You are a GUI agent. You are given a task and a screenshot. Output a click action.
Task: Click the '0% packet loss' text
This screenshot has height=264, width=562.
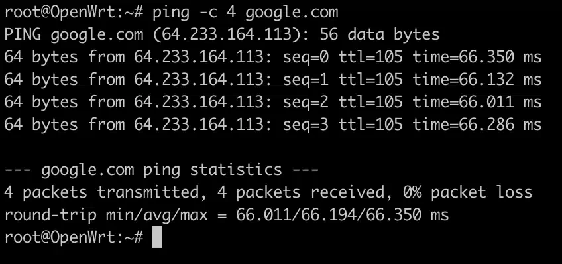tap(467, 192)
